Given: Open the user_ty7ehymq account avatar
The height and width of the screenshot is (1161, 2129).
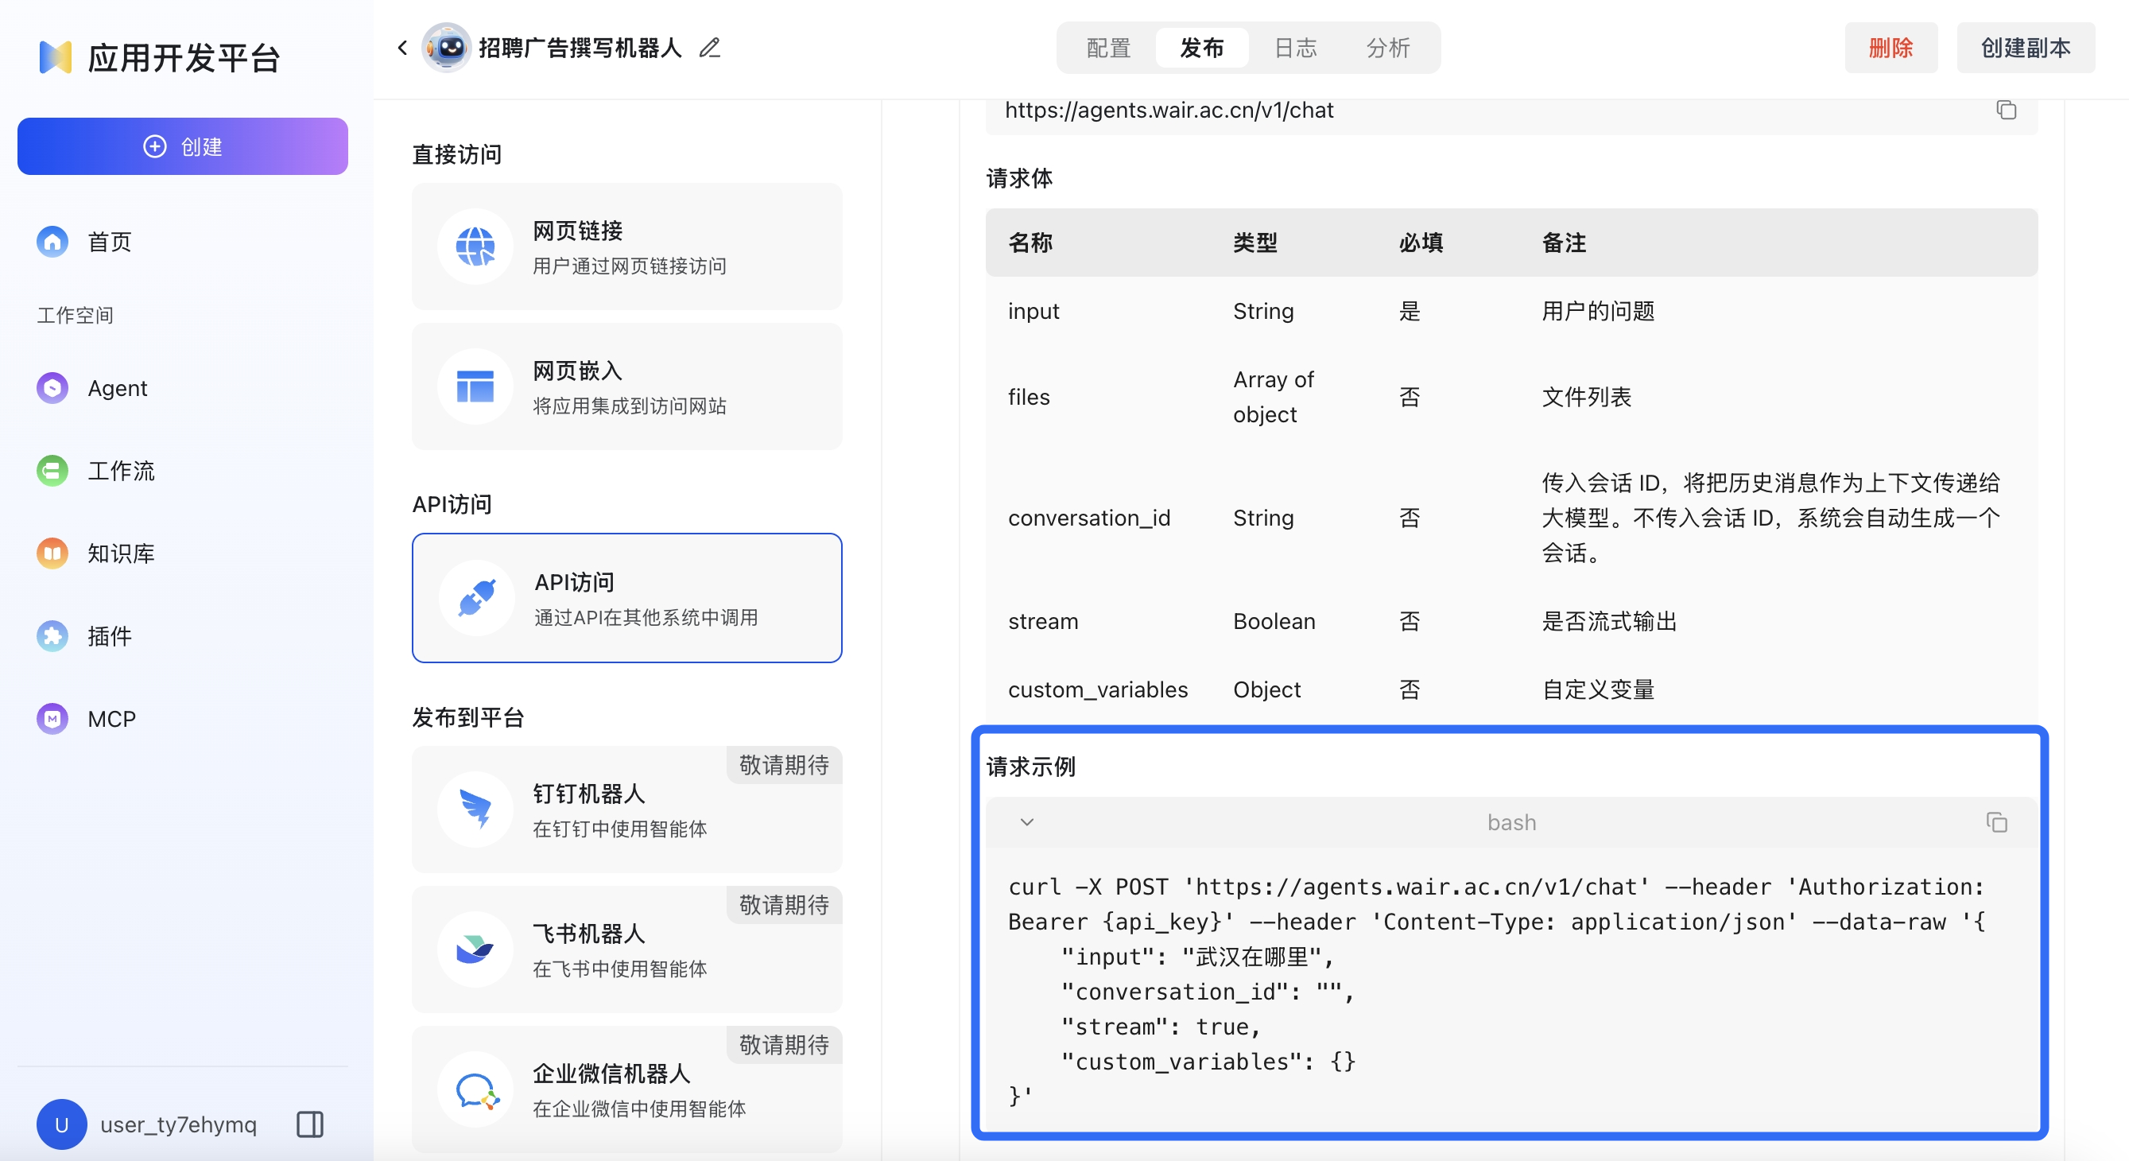Looking at the screenshot, I should tap(61, 1124).
